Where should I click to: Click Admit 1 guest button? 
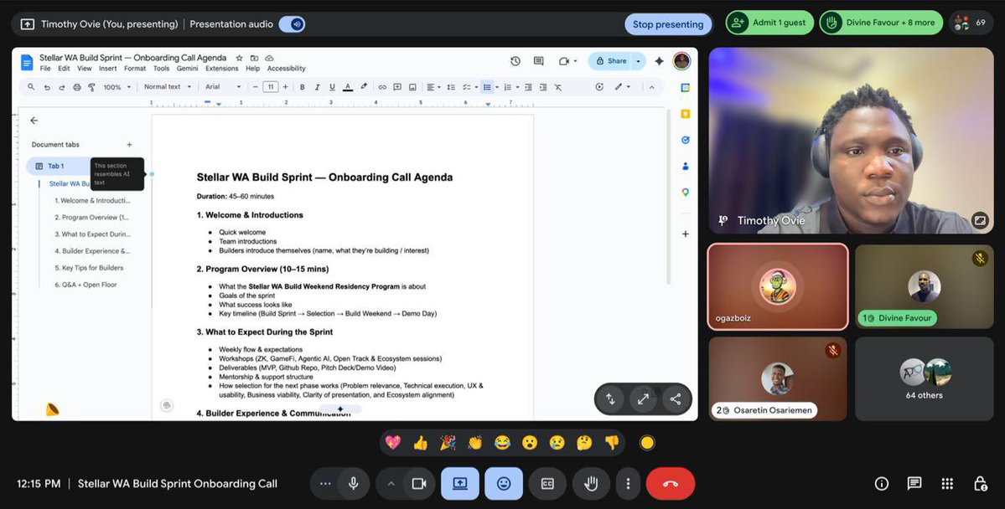[x=769, y=23]
